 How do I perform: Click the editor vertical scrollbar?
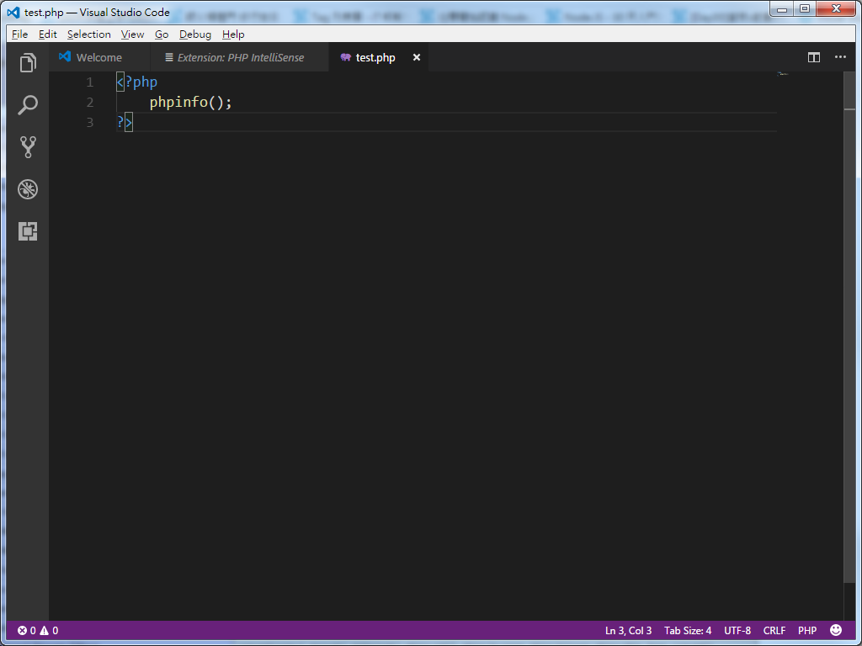tap(850, 93)
